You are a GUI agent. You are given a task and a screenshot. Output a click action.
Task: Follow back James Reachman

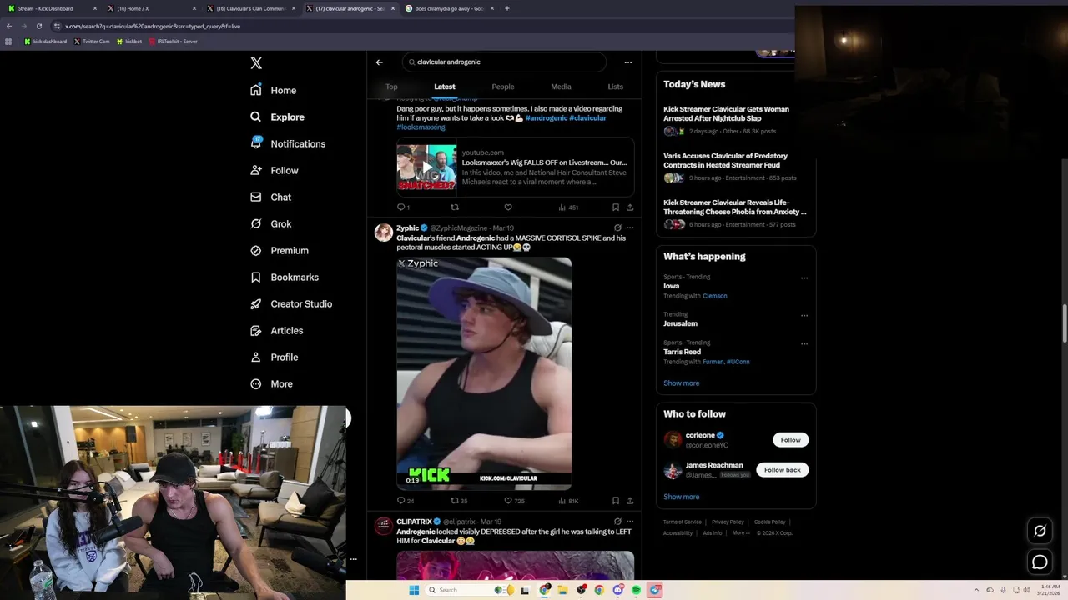click(782, 470)
